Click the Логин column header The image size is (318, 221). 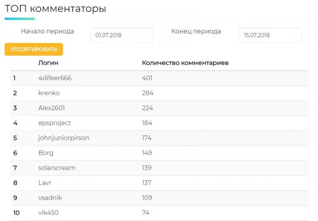[x=48, y=63]
